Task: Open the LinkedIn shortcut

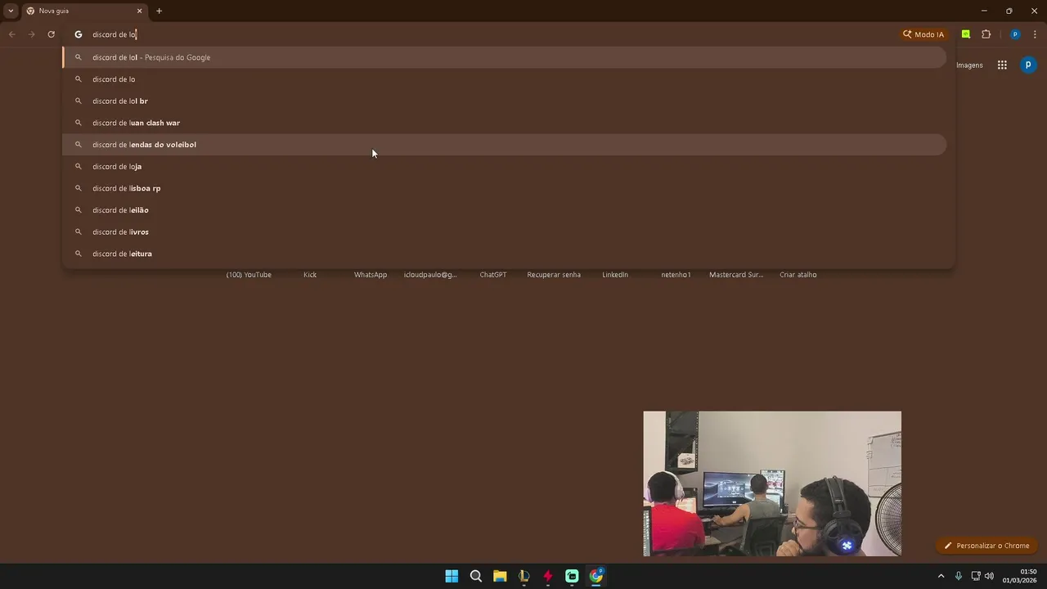Action: tap(615, 275)
